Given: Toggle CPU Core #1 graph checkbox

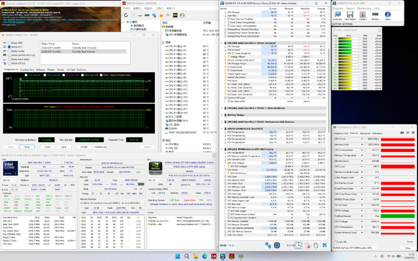Looking at the screenshot, I should point(26,75).
